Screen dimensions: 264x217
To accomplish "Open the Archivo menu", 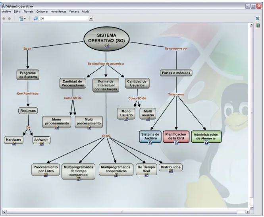I will click(7, 12).
